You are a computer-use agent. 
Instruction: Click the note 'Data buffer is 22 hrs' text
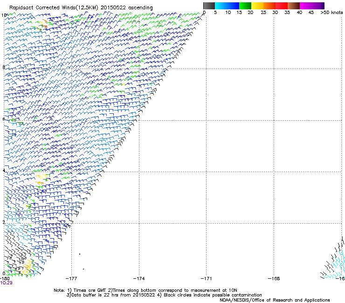95,295
